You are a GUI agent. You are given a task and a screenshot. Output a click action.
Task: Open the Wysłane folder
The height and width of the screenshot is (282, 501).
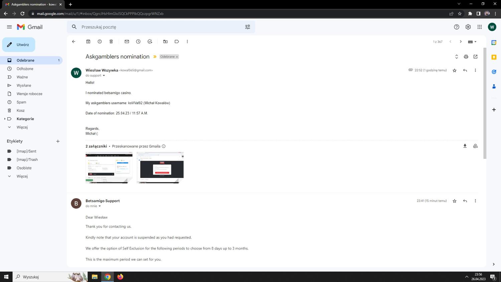[24, 86]
